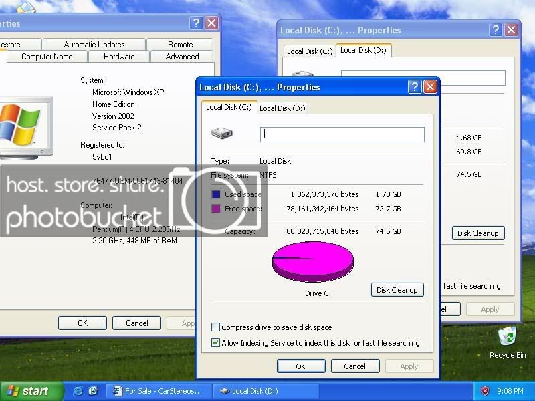This screenshot has width=535, height=401.
Task: Click the 'Drive C' label under pie chart
Action: point(316,293)
